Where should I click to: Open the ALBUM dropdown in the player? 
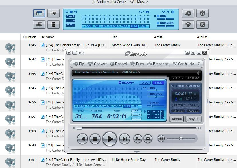tap(126, 83)
